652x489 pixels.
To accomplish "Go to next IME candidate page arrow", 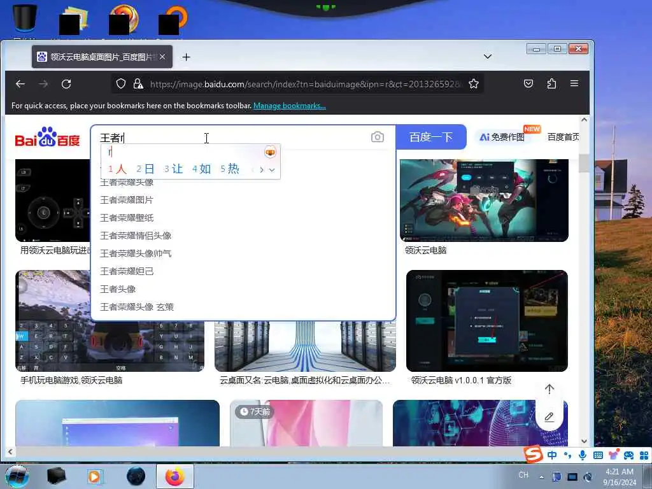I will (262, 169).
